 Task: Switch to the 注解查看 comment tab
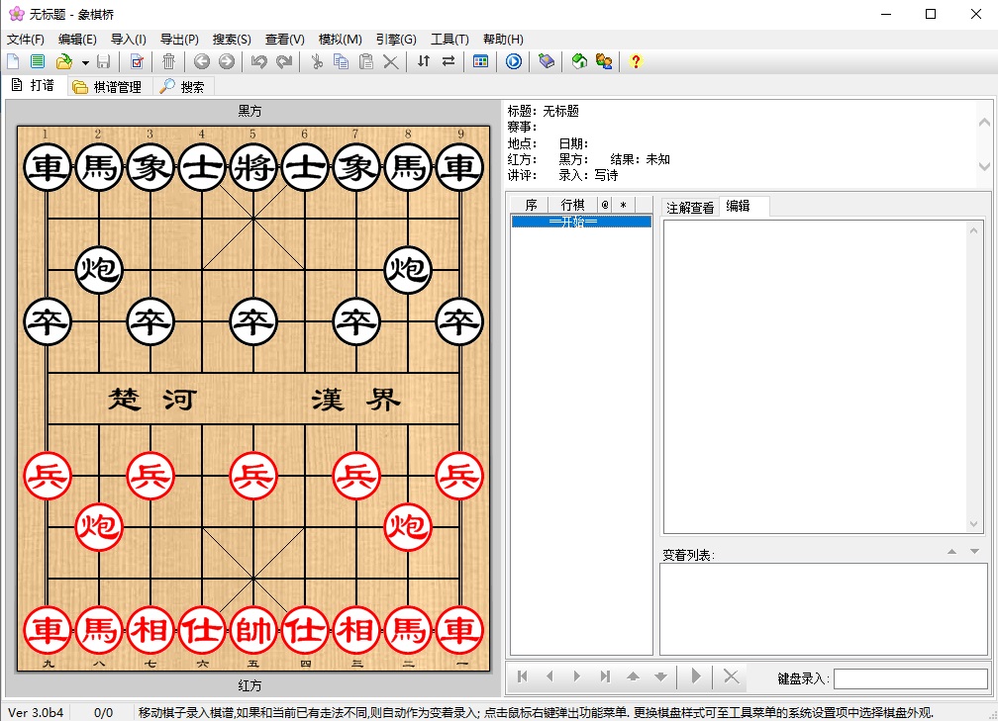pos(690,207)
